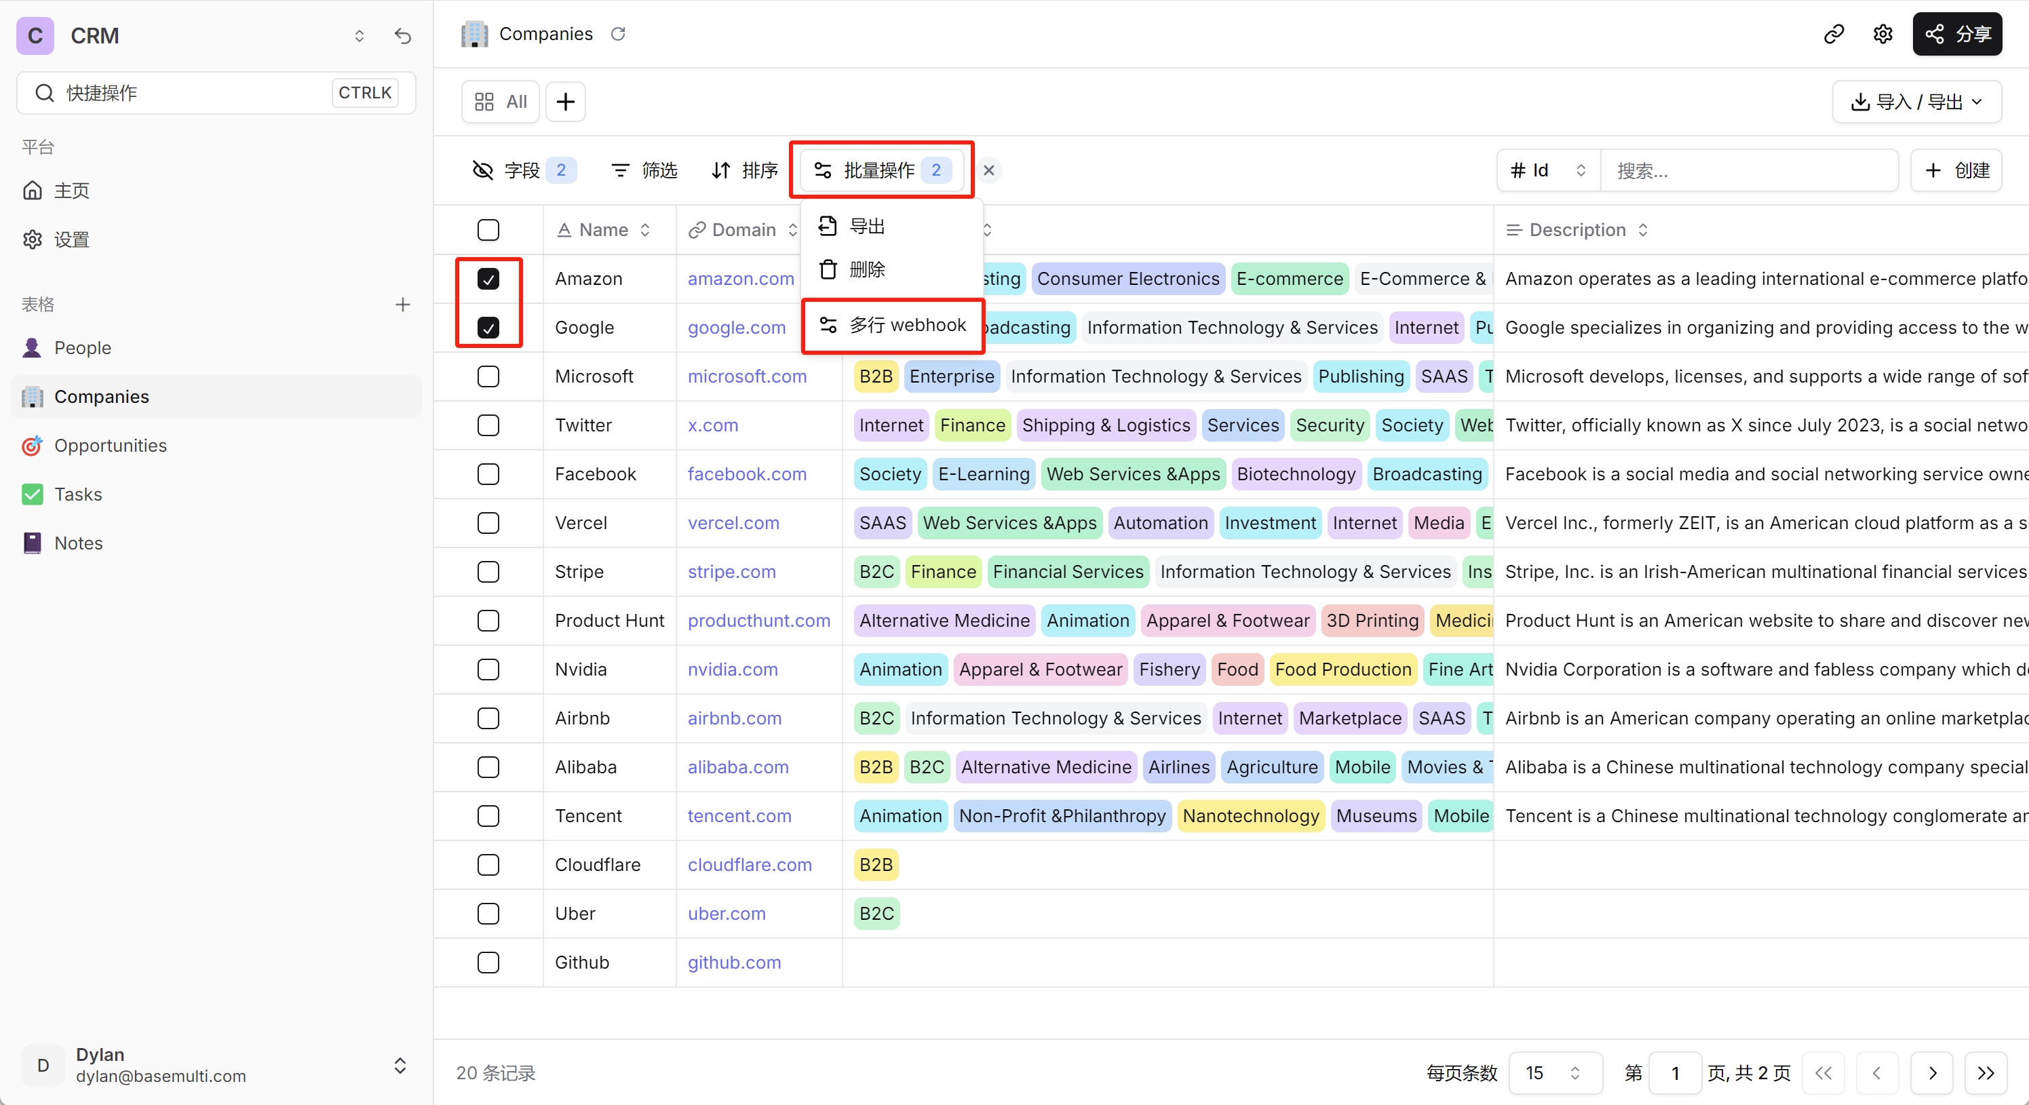Open 设置 in the sidebar
2029x1105 pixels.
coord(216,239)
